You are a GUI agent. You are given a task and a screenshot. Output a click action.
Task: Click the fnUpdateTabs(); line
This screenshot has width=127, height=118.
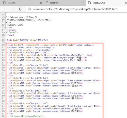coord(16,25)
